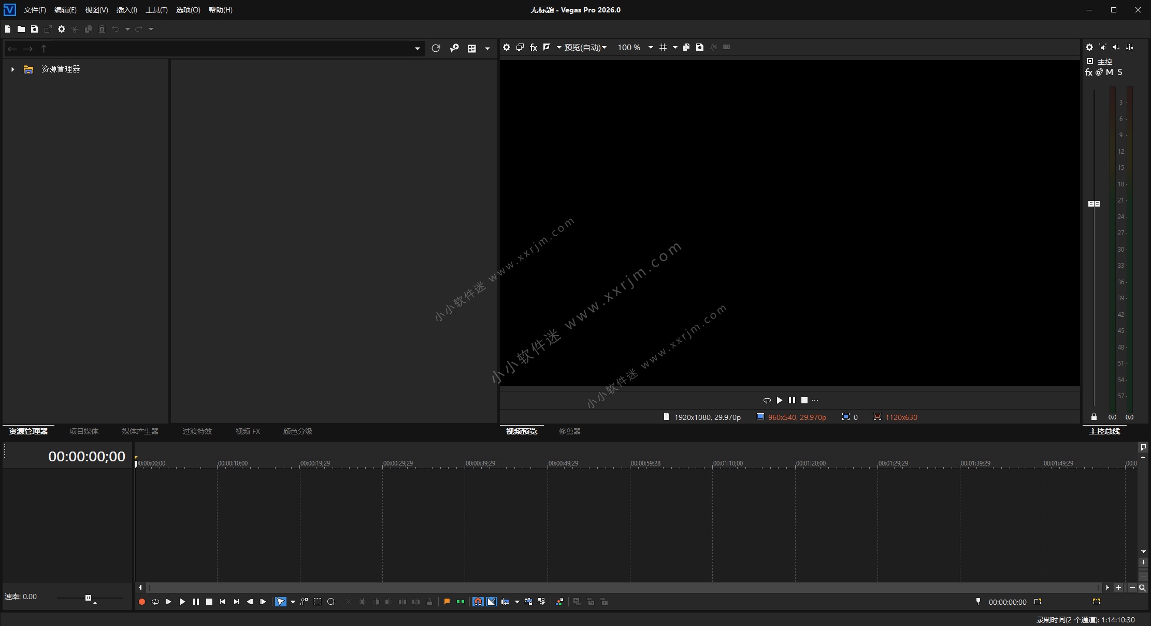
Task: Copy preview snapshot to clipboard
Action: pyautogui.click(x=686, y=47)
